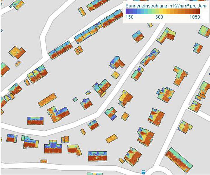Viewport: 210px width, 175px height.
Task: Click the legend value 1050
Action: (x=194, y=17)
